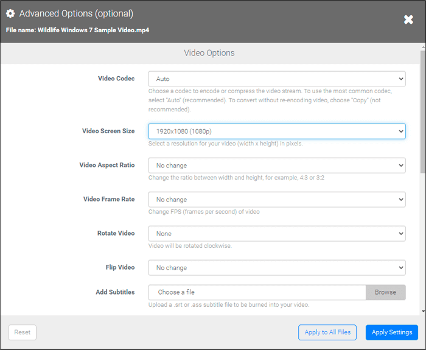This screenshot has width=426, height=350.
Task: Open the Rotate Video dropdown
Action: click(x=276, y=234)
